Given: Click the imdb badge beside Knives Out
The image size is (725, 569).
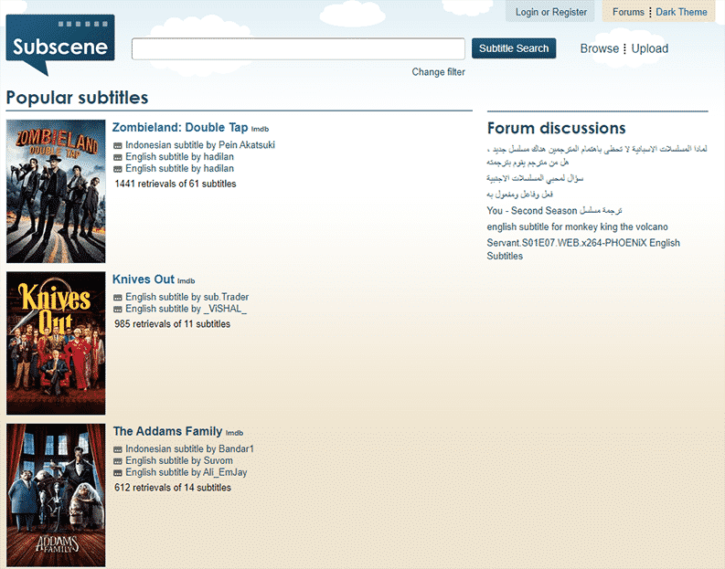Looking at the screenshot, I should (x=187, y=280).
